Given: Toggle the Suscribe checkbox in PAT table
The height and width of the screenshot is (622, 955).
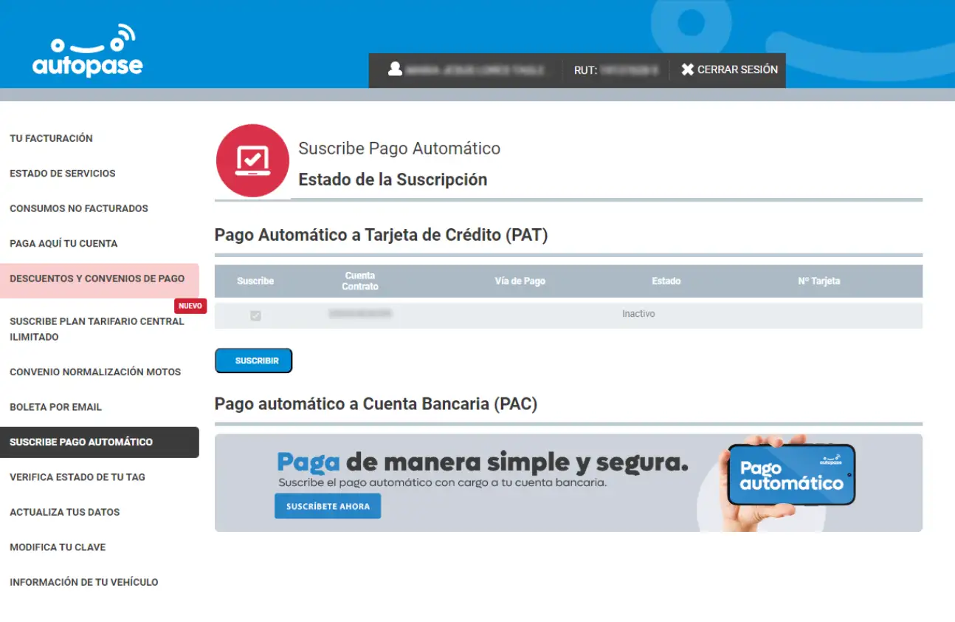Looking at the screenshot, I should click(x=255, y=315).
